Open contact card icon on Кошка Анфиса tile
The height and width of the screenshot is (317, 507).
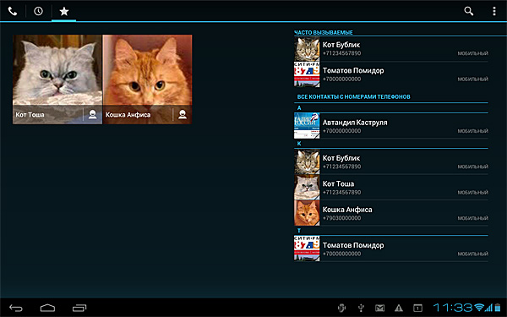183,114
